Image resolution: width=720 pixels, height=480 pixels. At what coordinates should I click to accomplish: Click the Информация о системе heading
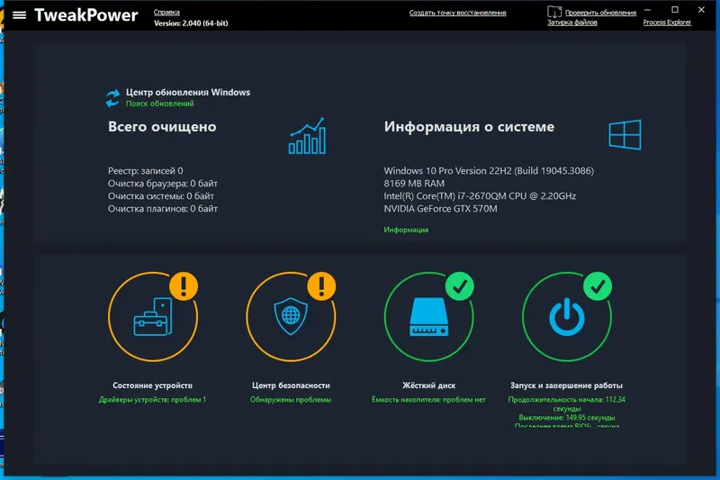click(469, 126)
